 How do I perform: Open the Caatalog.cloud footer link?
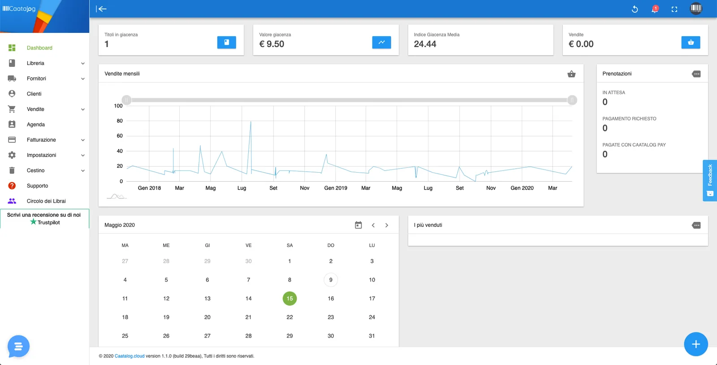coord(130,356)
